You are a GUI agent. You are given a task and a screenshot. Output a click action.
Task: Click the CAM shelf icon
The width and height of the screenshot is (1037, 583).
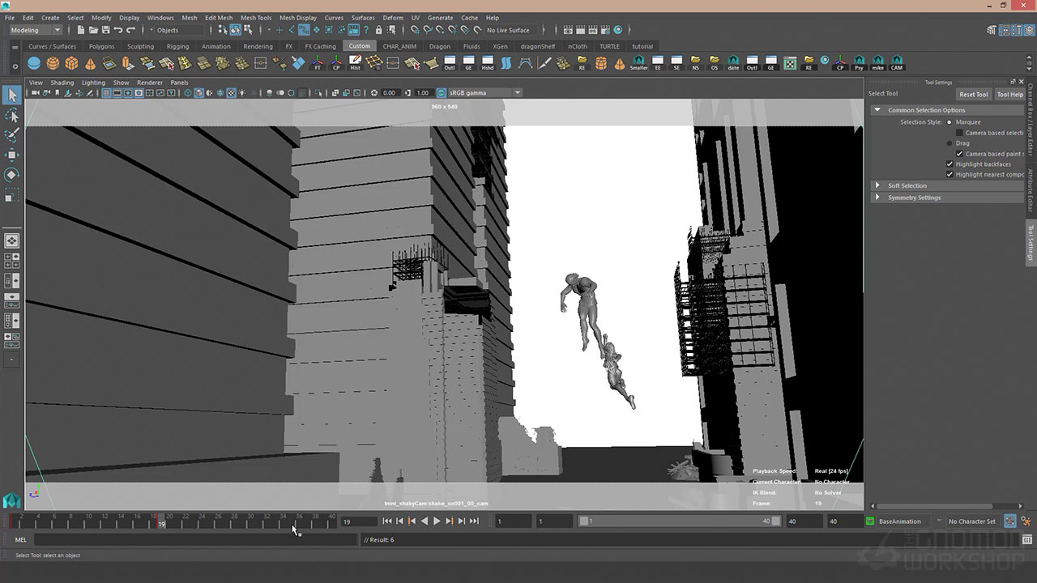point(897,63)
